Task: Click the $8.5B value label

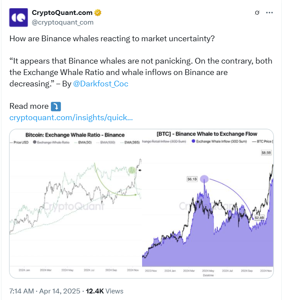Action: (266, 153)
